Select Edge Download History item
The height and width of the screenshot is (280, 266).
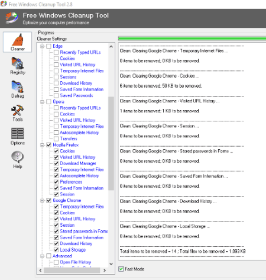(76, 83)
